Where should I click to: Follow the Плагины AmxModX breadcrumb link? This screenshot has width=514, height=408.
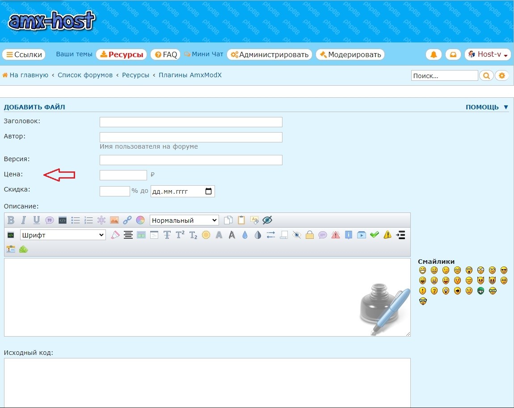point(190,75)
